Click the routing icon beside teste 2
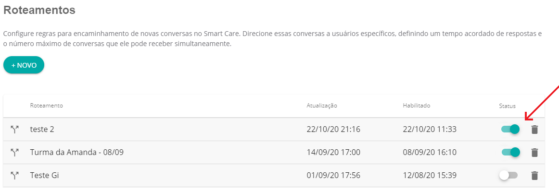 [14, 130]
